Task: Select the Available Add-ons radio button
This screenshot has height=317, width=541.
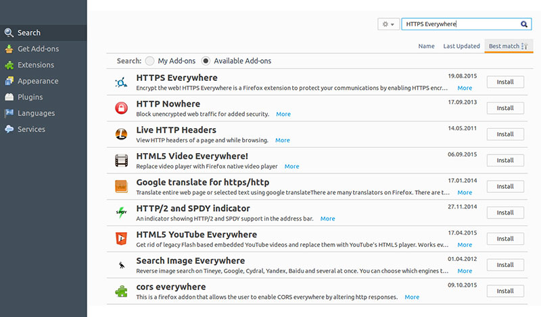Action: tap(206, 61)
